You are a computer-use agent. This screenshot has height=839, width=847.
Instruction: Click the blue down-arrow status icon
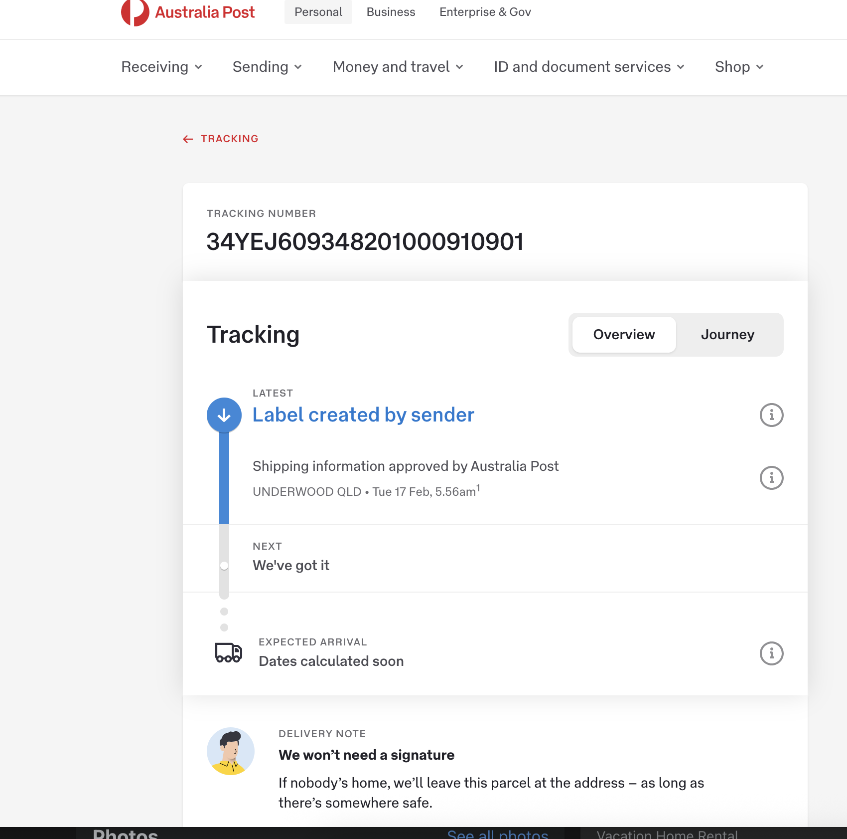click(x=224, y=415)
